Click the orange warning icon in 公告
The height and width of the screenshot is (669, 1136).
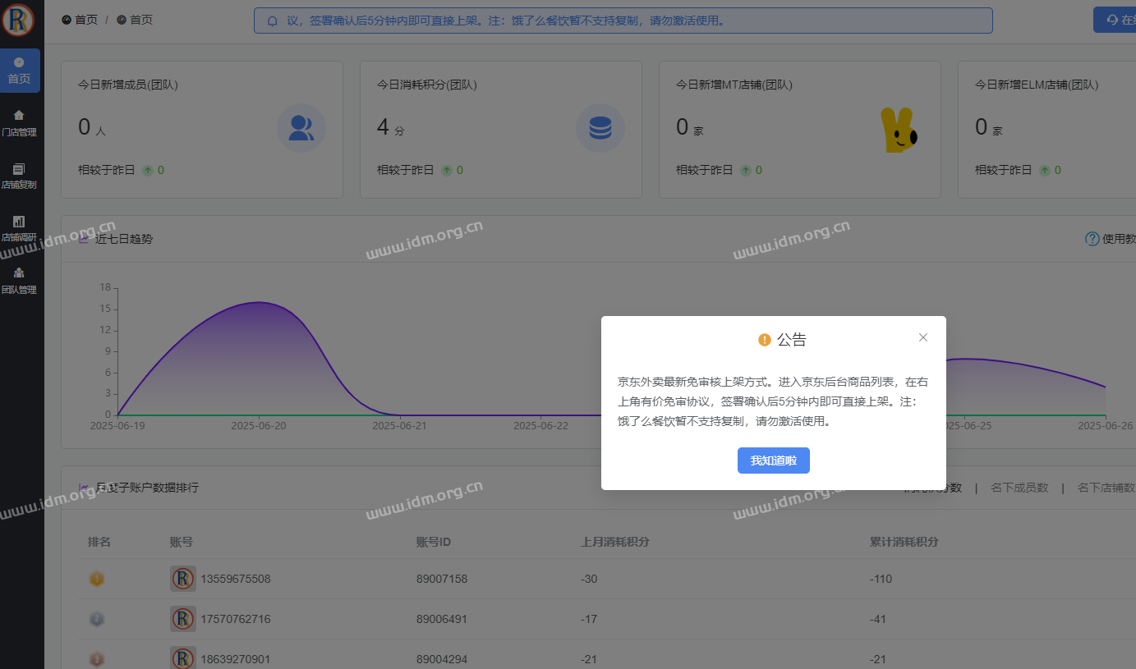(765, 340)
